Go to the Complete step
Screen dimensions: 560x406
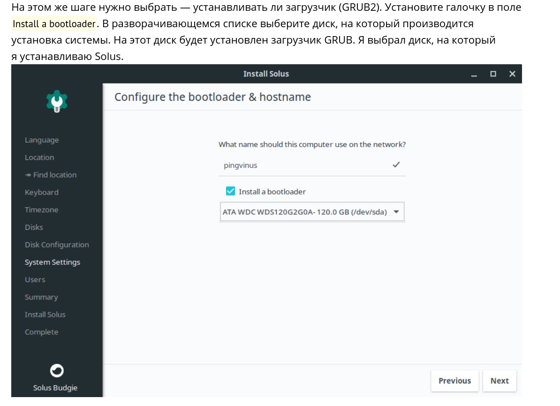click(41, 332)
